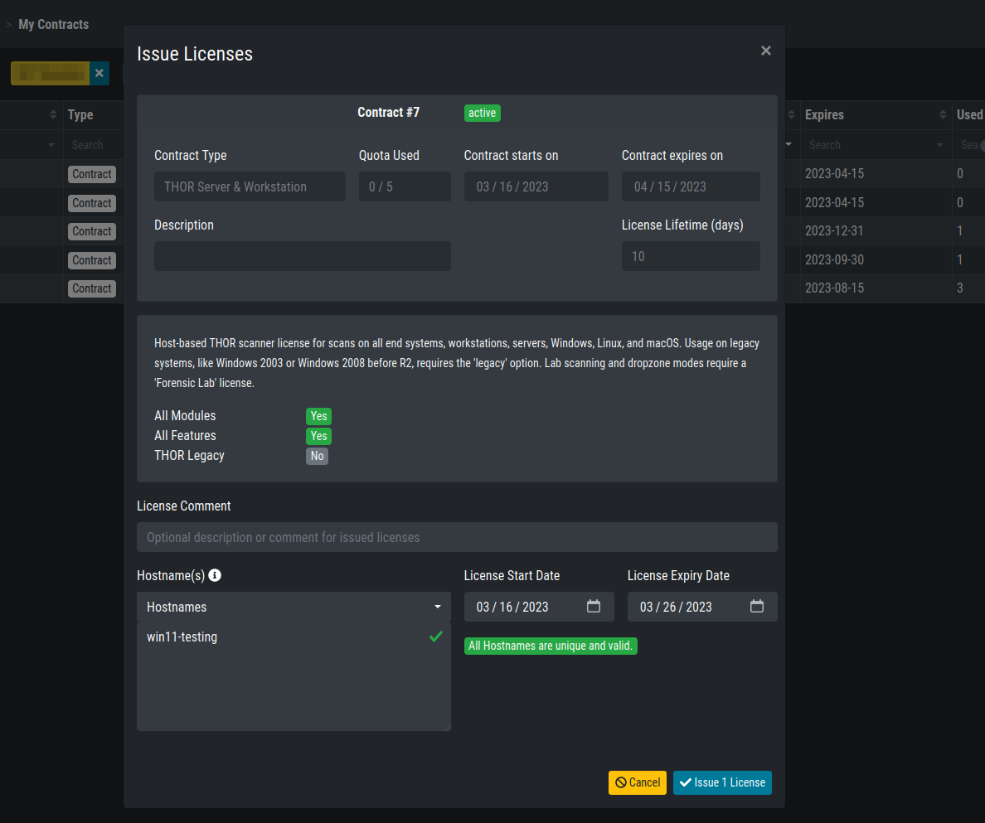Click the Used column header
The width and height of the screenshot is (985, 823).
pos(969,115)
